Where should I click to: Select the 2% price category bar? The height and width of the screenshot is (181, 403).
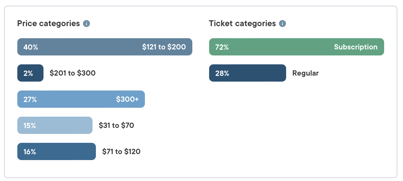(30, 73)
